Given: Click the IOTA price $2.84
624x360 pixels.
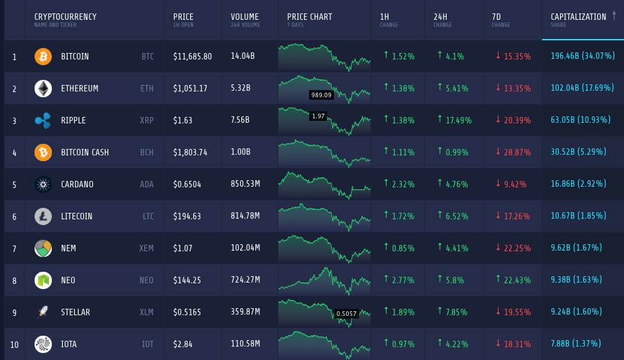Looking at the screenshot, I should point(182,344).
